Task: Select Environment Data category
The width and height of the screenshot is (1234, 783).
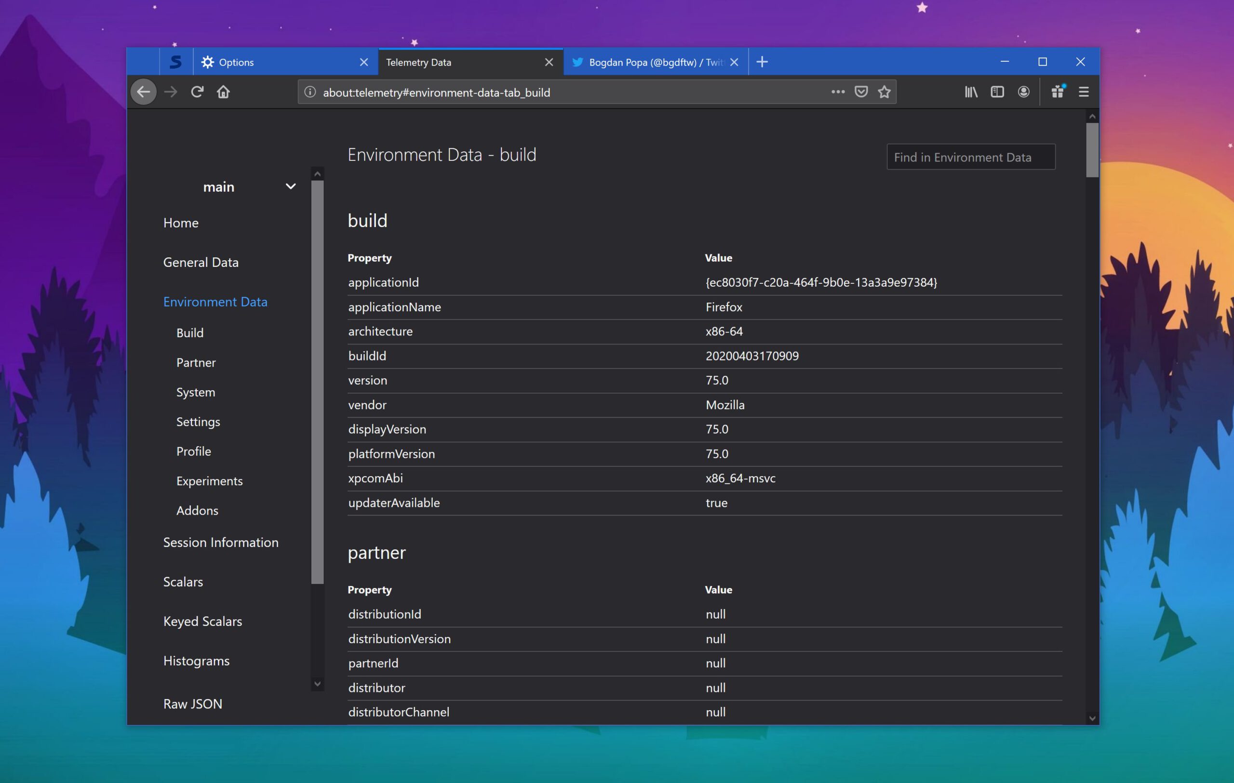Action: click(x=215, y=302)
